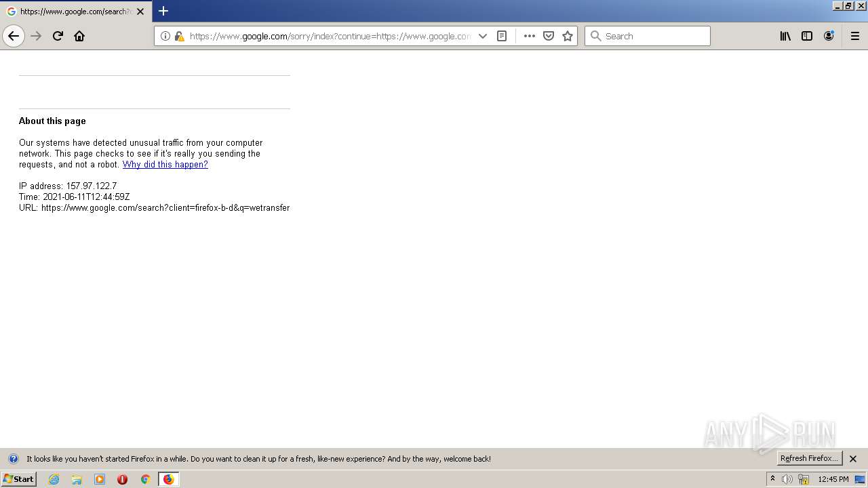Bookmark this page with star icon
868x488 pixels.
(x=568, y=36)
